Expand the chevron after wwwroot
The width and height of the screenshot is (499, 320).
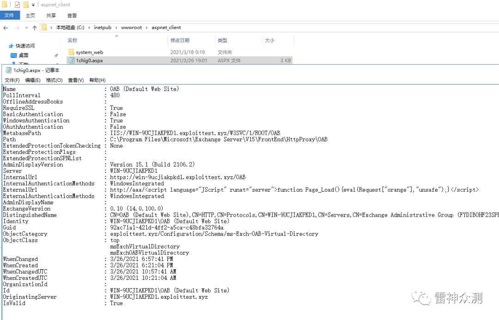147,28
